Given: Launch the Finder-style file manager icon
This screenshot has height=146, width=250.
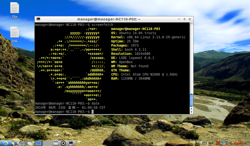Looking at the screenshot, I should (16, 143).
